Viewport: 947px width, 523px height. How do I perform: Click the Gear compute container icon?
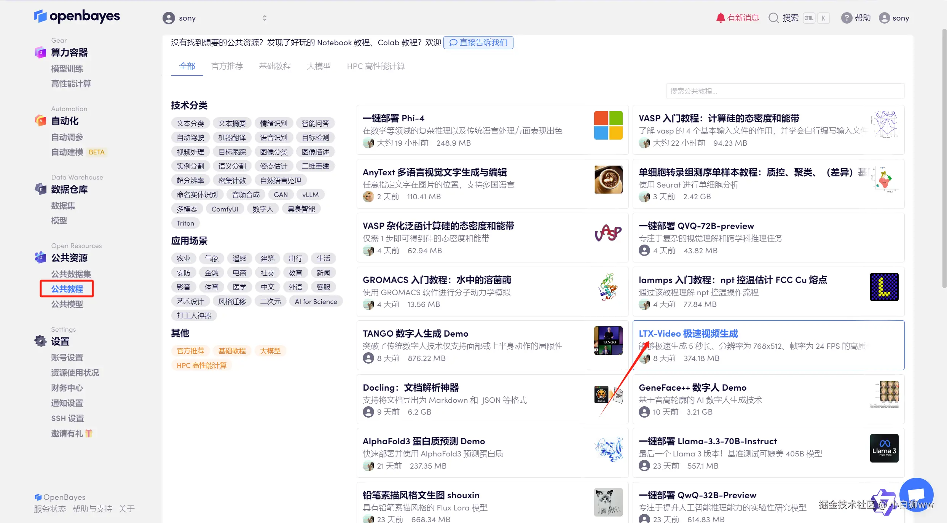(40, 52)
